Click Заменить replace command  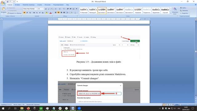click(184, 10)
